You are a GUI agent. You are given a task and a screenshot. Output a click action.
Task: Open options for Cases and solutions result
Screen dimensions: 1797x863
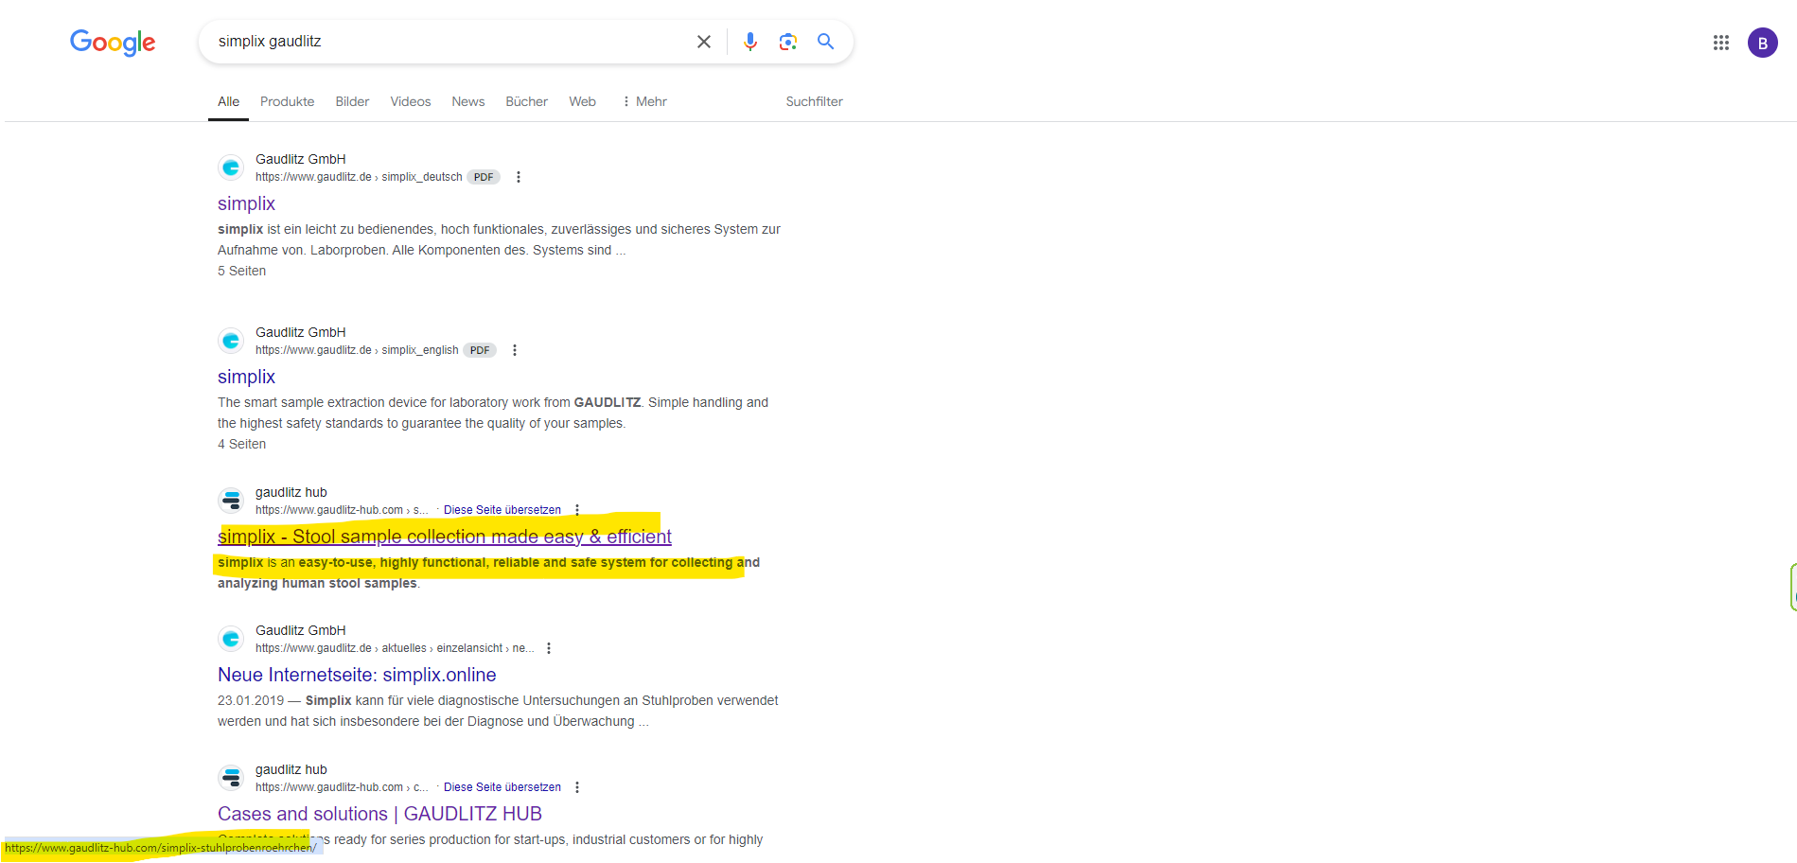coord(577,787)
